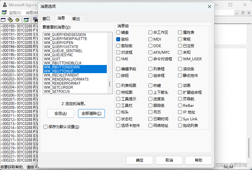252x170 pixels.
Task: Open the 监视(S) menu
Action: coord(15,12)
